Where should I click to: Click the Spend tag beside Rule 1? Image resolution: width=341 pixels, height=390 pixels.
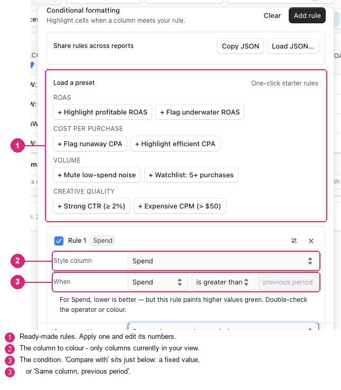[103, 241]
